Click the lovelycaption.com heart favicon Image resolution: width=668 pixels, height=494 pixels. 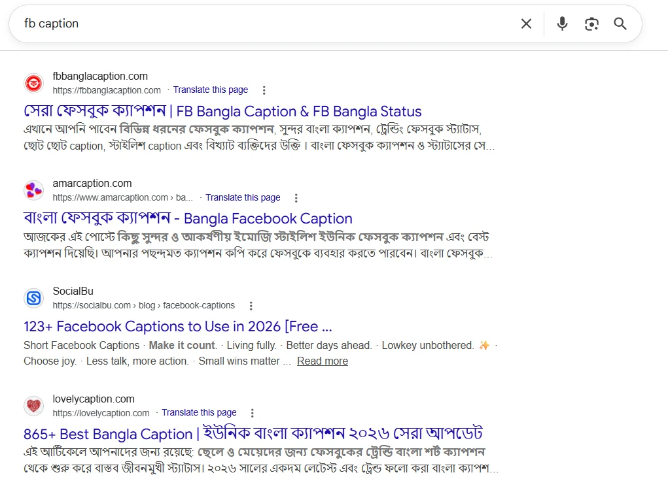click(x=33, y=406)
